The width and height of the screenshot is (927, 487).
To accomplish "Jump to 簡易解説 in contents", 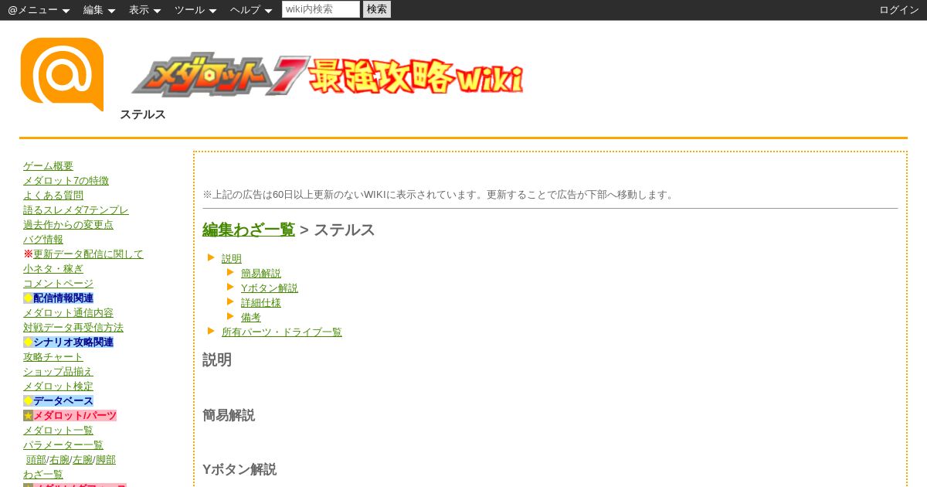I will [x=261, y=274].
